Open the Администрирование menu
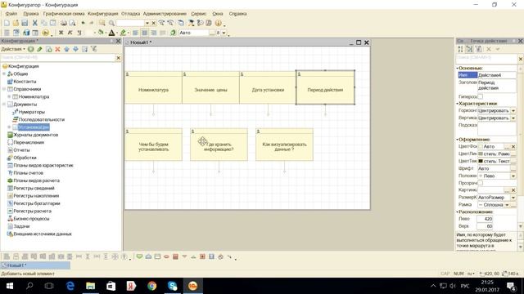Viewport: 524px width, 294px height. pos(165,14)
